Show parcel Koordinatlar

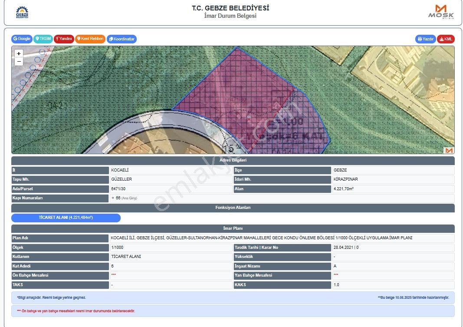pos(121,39)
